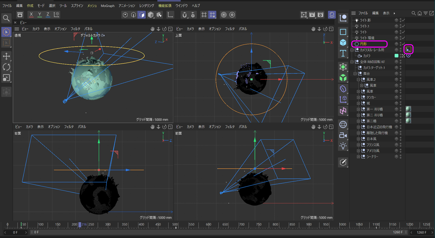Select the Rotate tool in left toolbar

pos(6,67)
